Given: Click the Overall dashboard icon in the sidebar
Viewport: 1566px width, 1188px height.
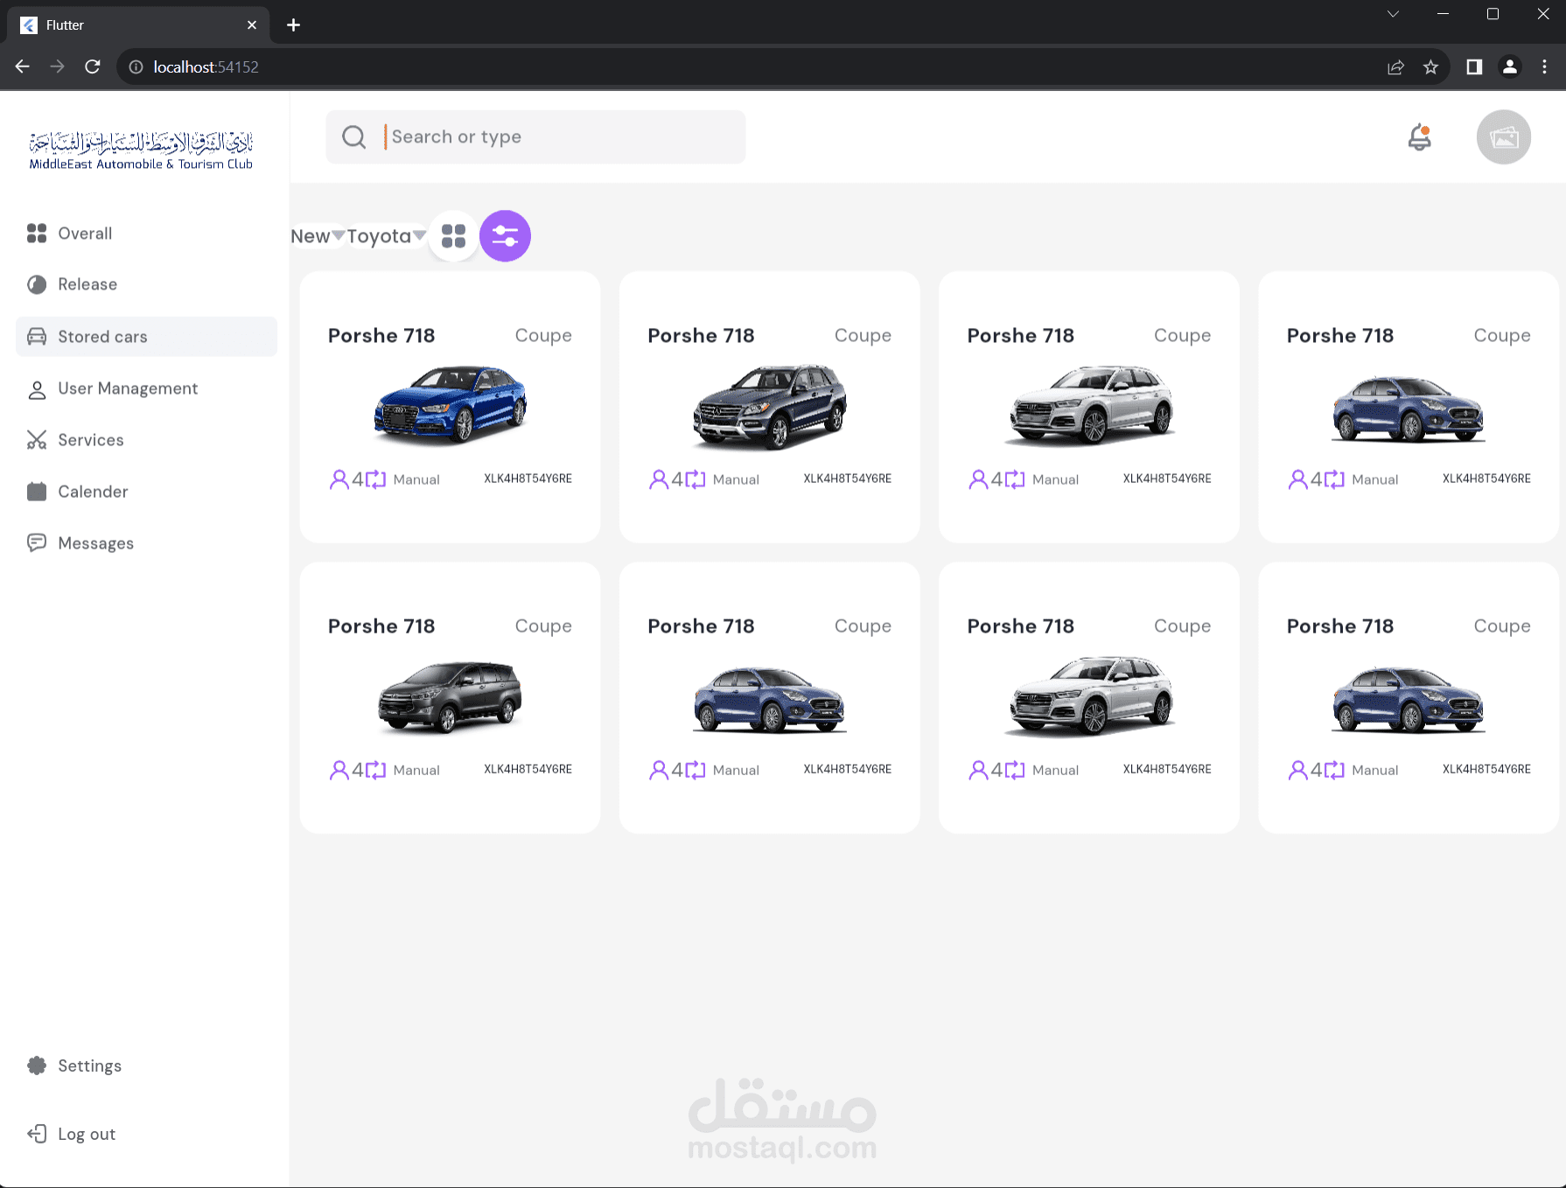Looking at the screenshot, I should (x=37, y=233).
